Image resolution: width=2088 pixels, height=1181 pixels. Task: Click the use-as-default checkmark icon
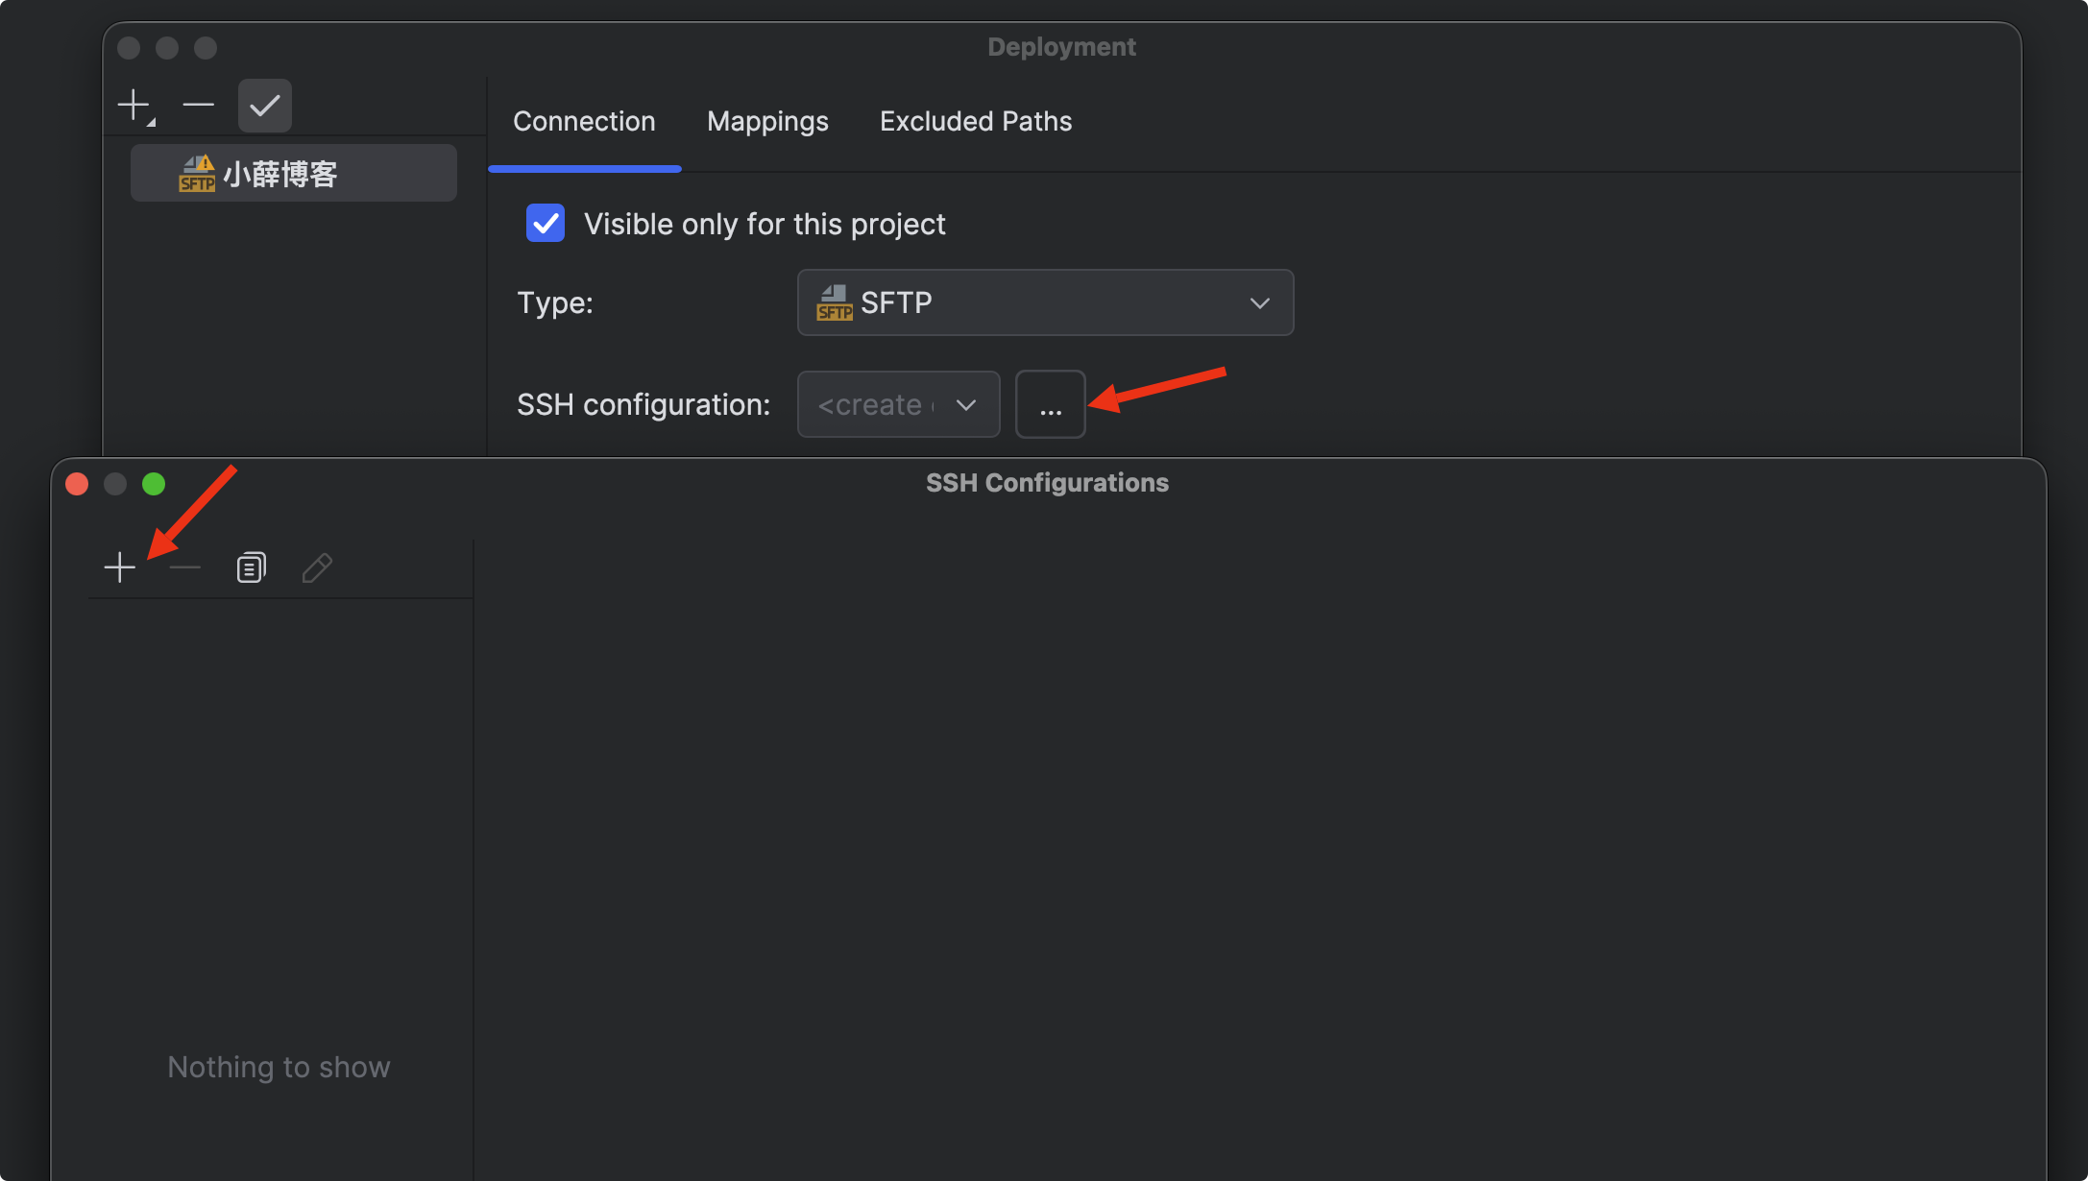tap(265, 106)
